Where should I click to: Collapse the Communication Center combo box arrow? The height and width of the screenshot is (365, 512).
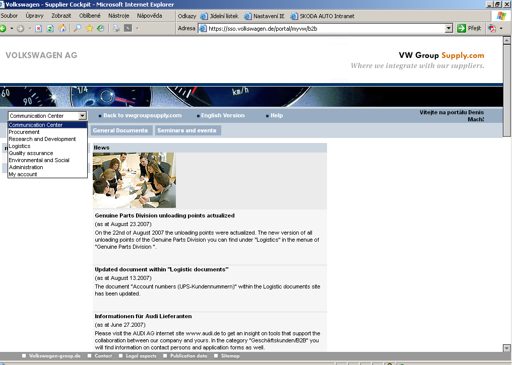click(x=82, y=116)
